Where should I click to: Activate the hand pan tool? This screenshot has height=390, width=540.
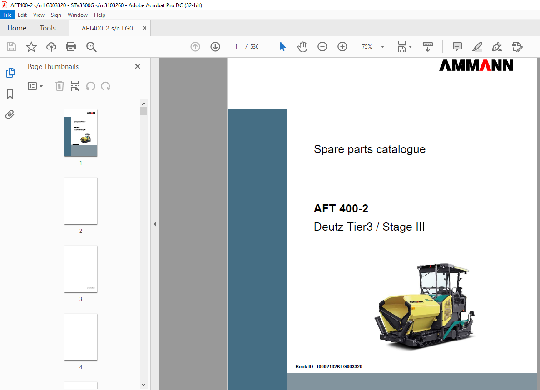pyautogui.click(x=302, y=47)
